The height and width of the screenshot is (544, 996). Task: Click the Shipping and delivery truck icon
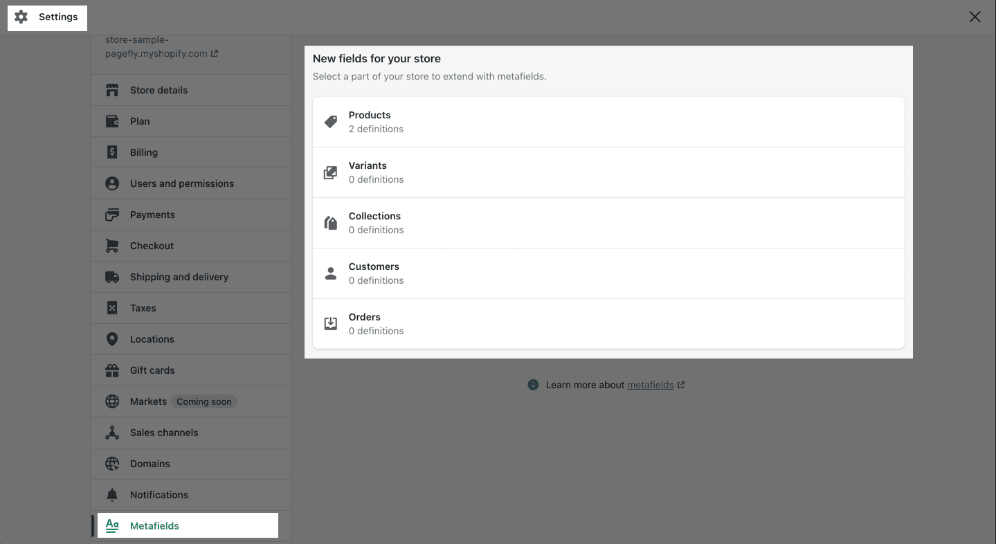tap(112, 277)
